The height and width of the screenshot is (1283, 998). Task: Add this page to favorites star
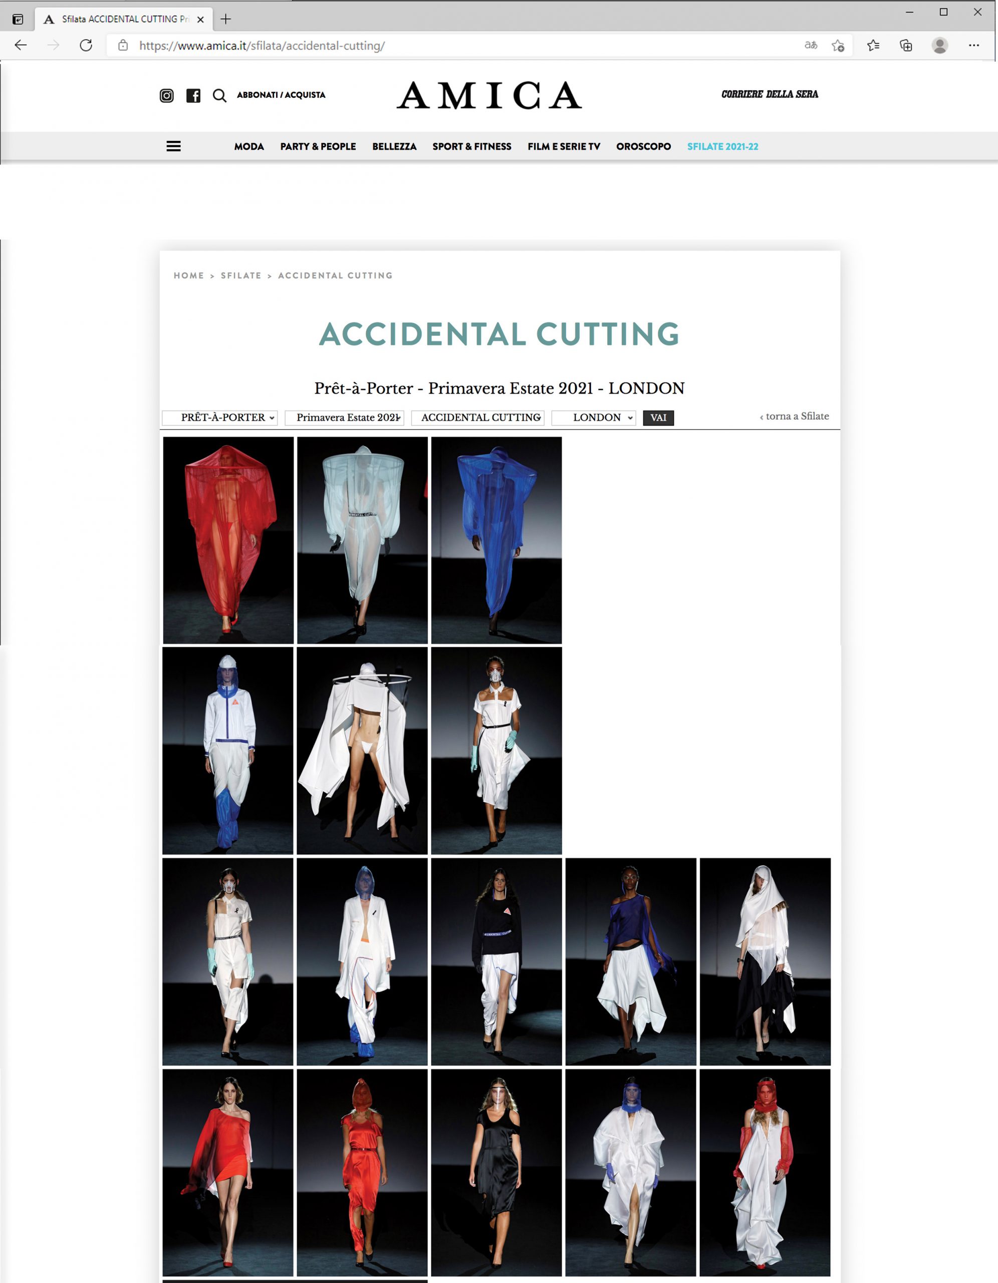click(838, 45)
